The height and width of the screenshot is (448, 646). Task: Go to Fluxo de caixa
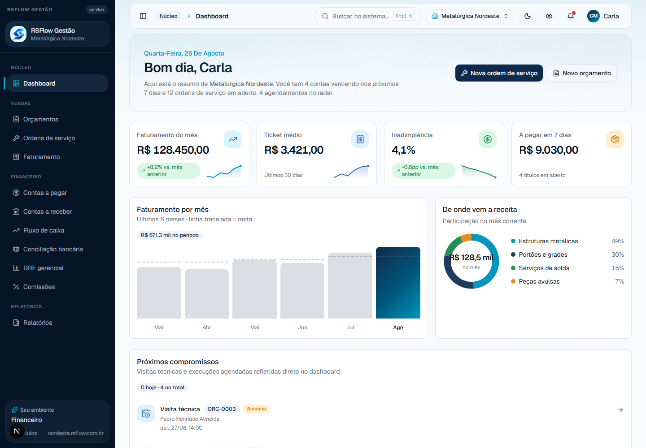point(57,230)
